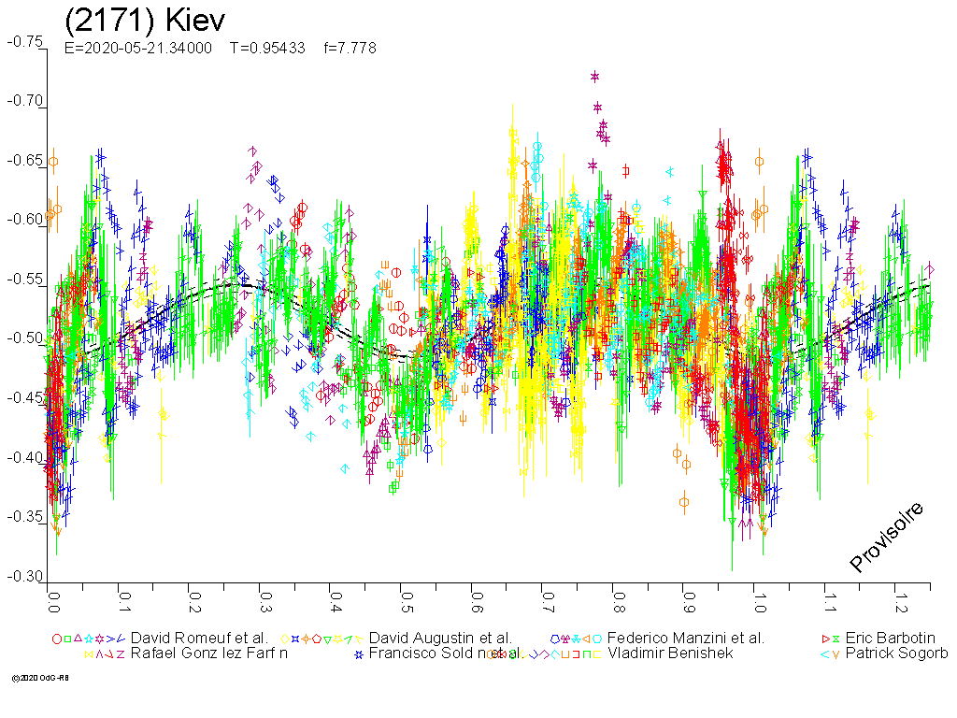The height and width of the screenshot is (718, 957).
Task: Select the Federico Manzini et al. legend label
Action: 685,639
